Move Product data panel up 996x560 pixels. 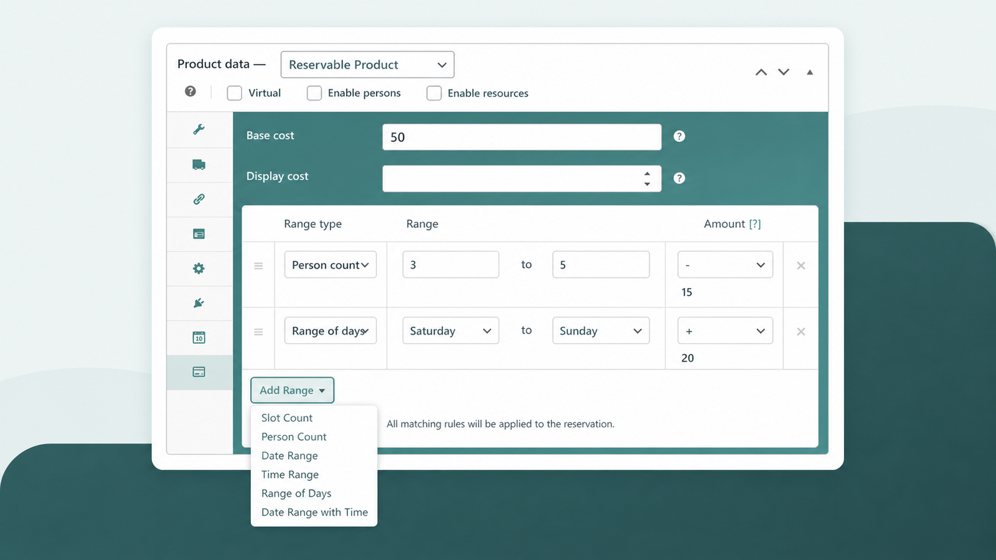tap(761, 72)
